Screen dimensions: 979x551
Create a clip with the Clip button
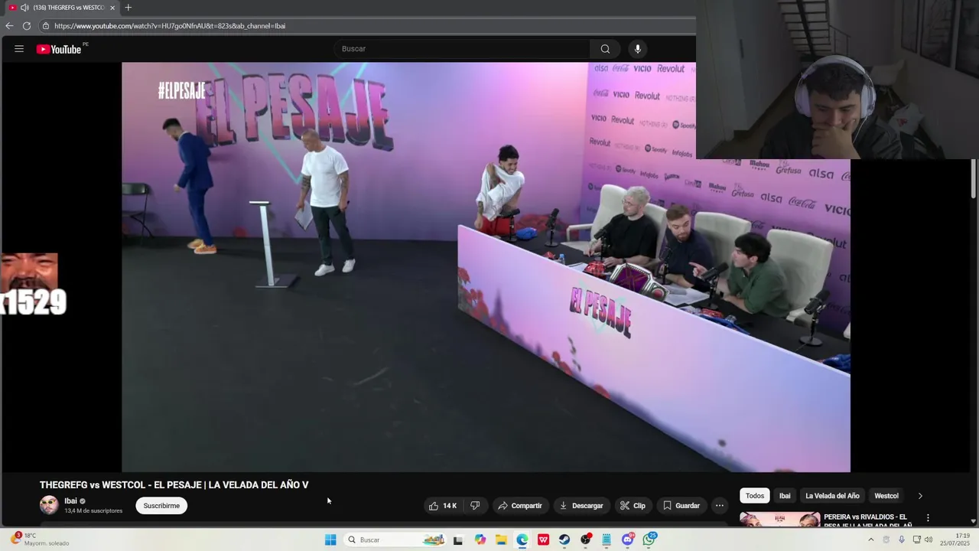(x=633, y=506)
